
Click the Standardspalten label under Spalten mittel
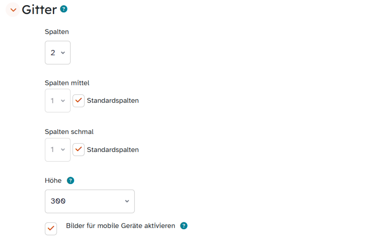(113, 101)
